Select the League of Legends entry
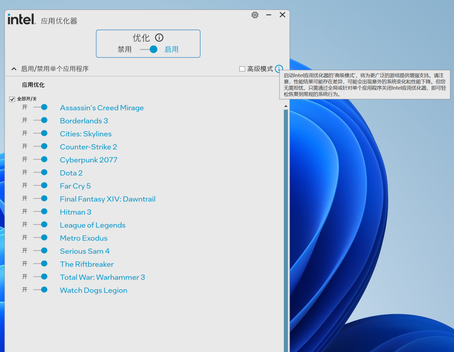The image size is (454, 352). 93,225
